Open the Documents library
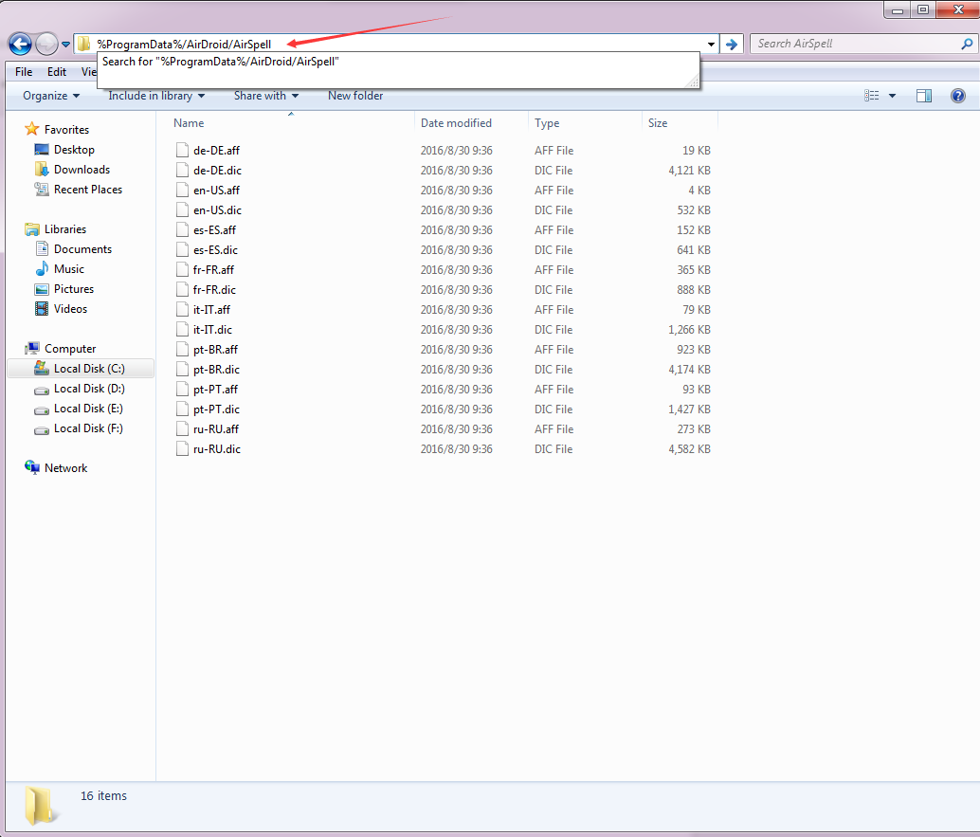Viewport: 980px width, 837px height. [74, 248]
